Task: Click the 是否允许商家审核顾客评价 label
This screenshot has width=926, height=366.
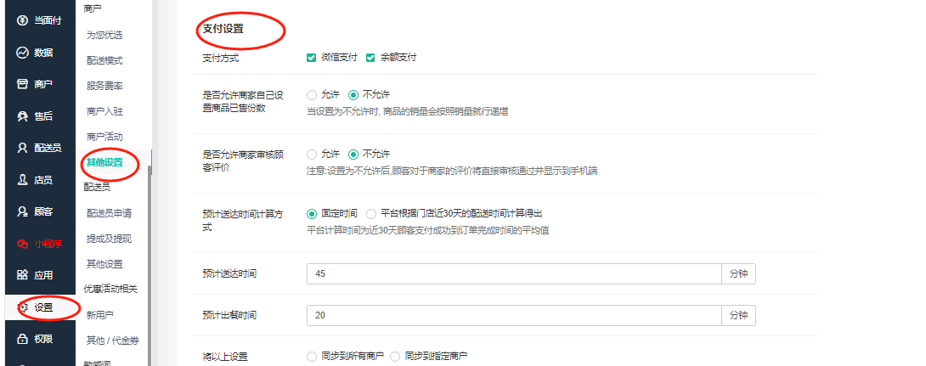Action: tap(243, 160)
